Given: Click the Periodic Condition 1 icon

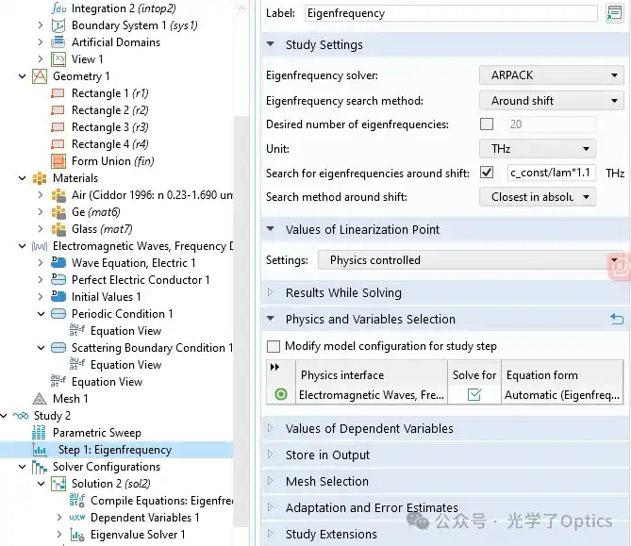Looking at the screenshot, I should pyautogui.click(x=58, y=314).
